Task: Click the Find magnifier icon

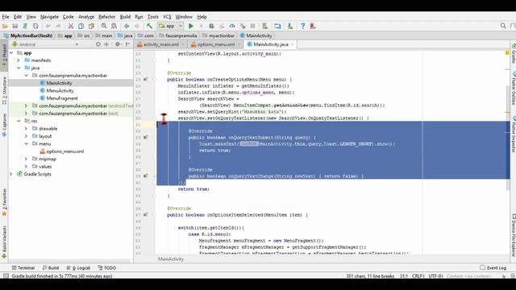Action: pos(104,26)
